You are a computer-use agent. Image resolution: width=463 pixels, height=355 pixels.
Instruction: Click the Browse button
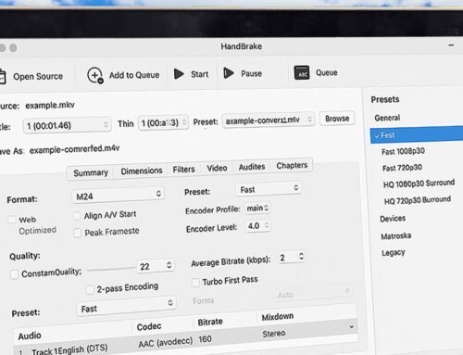(337, 119)
